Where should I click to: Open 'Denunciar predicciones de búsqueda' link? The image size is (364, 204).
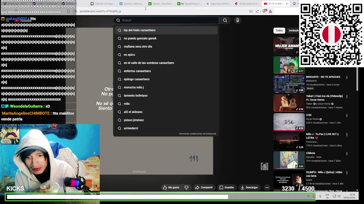[x=197, y=134]
